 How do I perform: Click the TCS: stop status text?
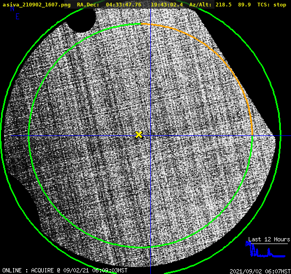coord(272,5)
